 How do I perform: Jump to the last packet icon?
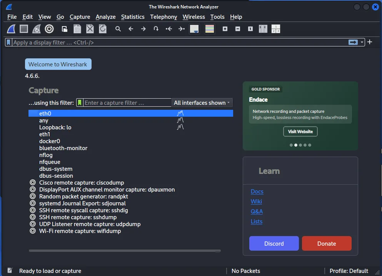click(x=182, y=29)
